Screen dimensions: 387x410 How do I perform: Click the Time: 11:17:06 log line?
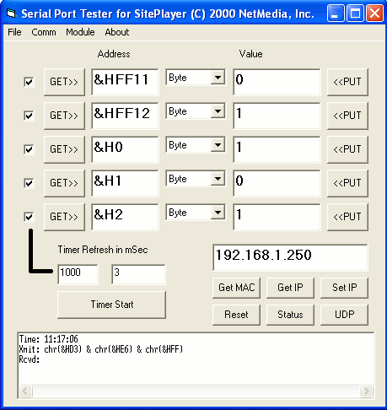48,339
